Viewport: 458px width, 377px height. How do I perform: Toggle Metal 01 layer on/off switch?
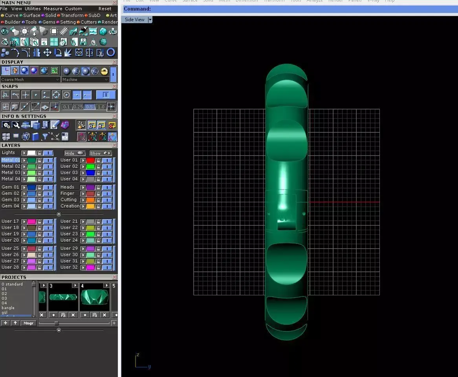pyautogui.click(x=48, y=160)
